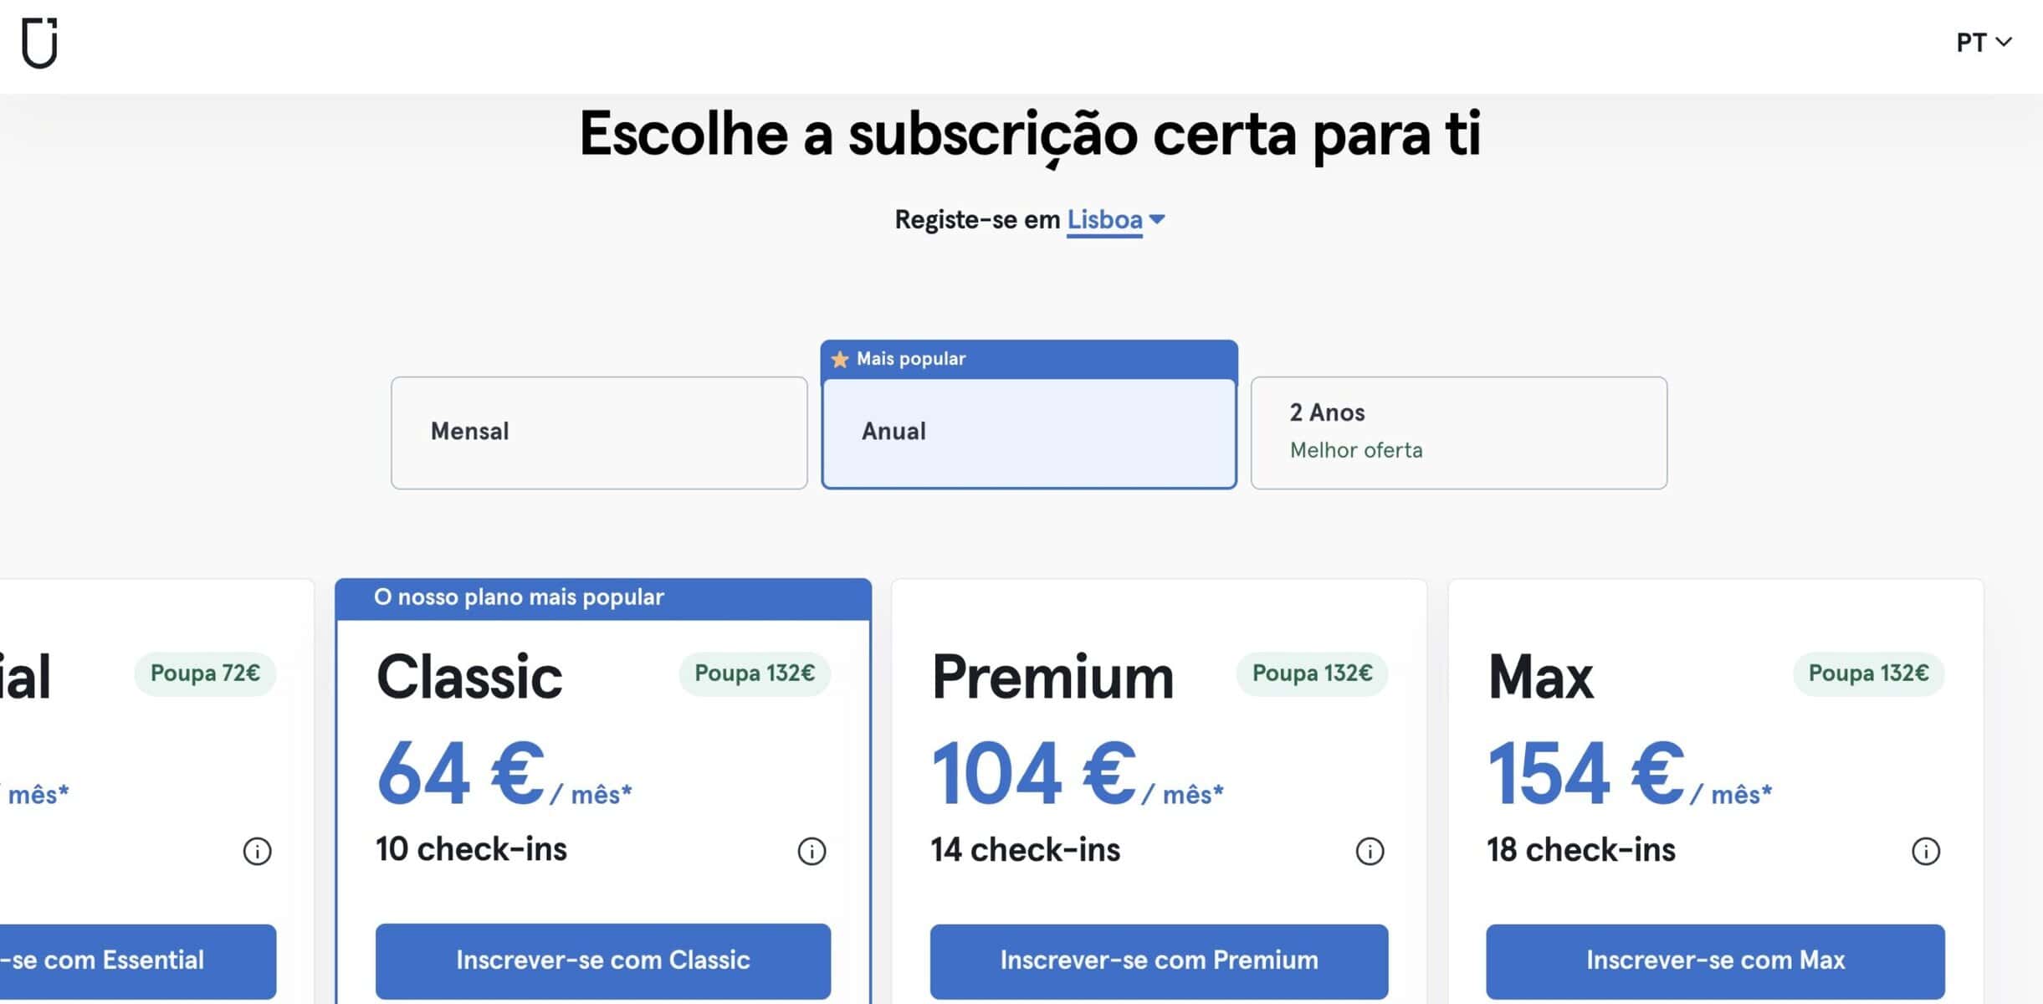Open the Lisboa city dropdown
This screenshot has width=2043, height=1004.
(x=1104, y=219)
